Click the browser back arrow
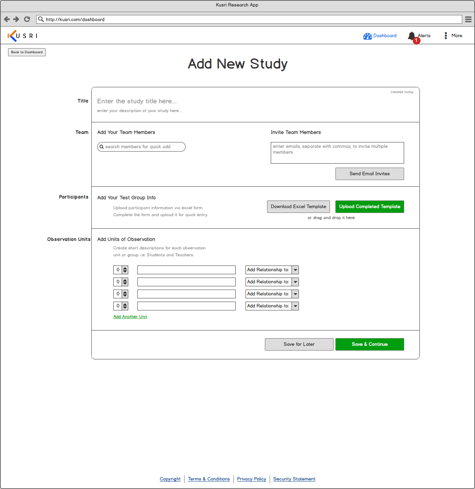475x489 pixels. [7, 19]
